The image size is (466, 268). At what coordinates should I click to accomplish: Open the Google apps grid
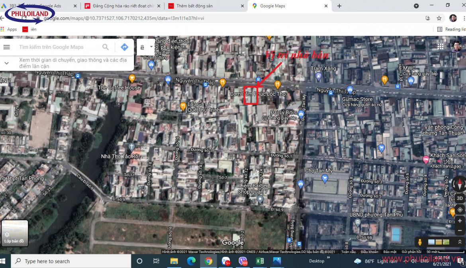(x=440, y=46)
